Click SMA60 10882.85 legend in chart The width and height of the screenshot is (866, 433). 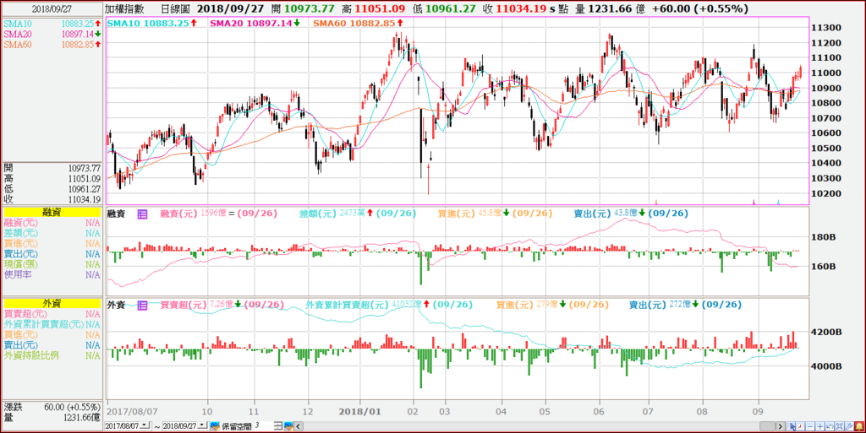(x=359, y=23)
